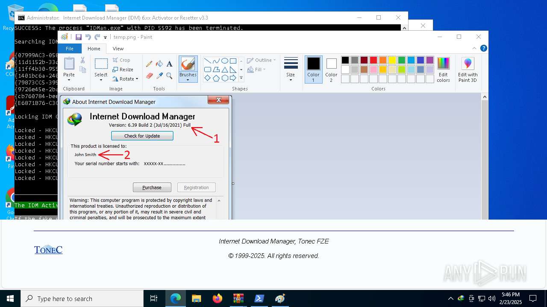The height and width of the screenshot is (307, 547).
Task: Expand the Rotate dropdown
Action: pos(137,79)
